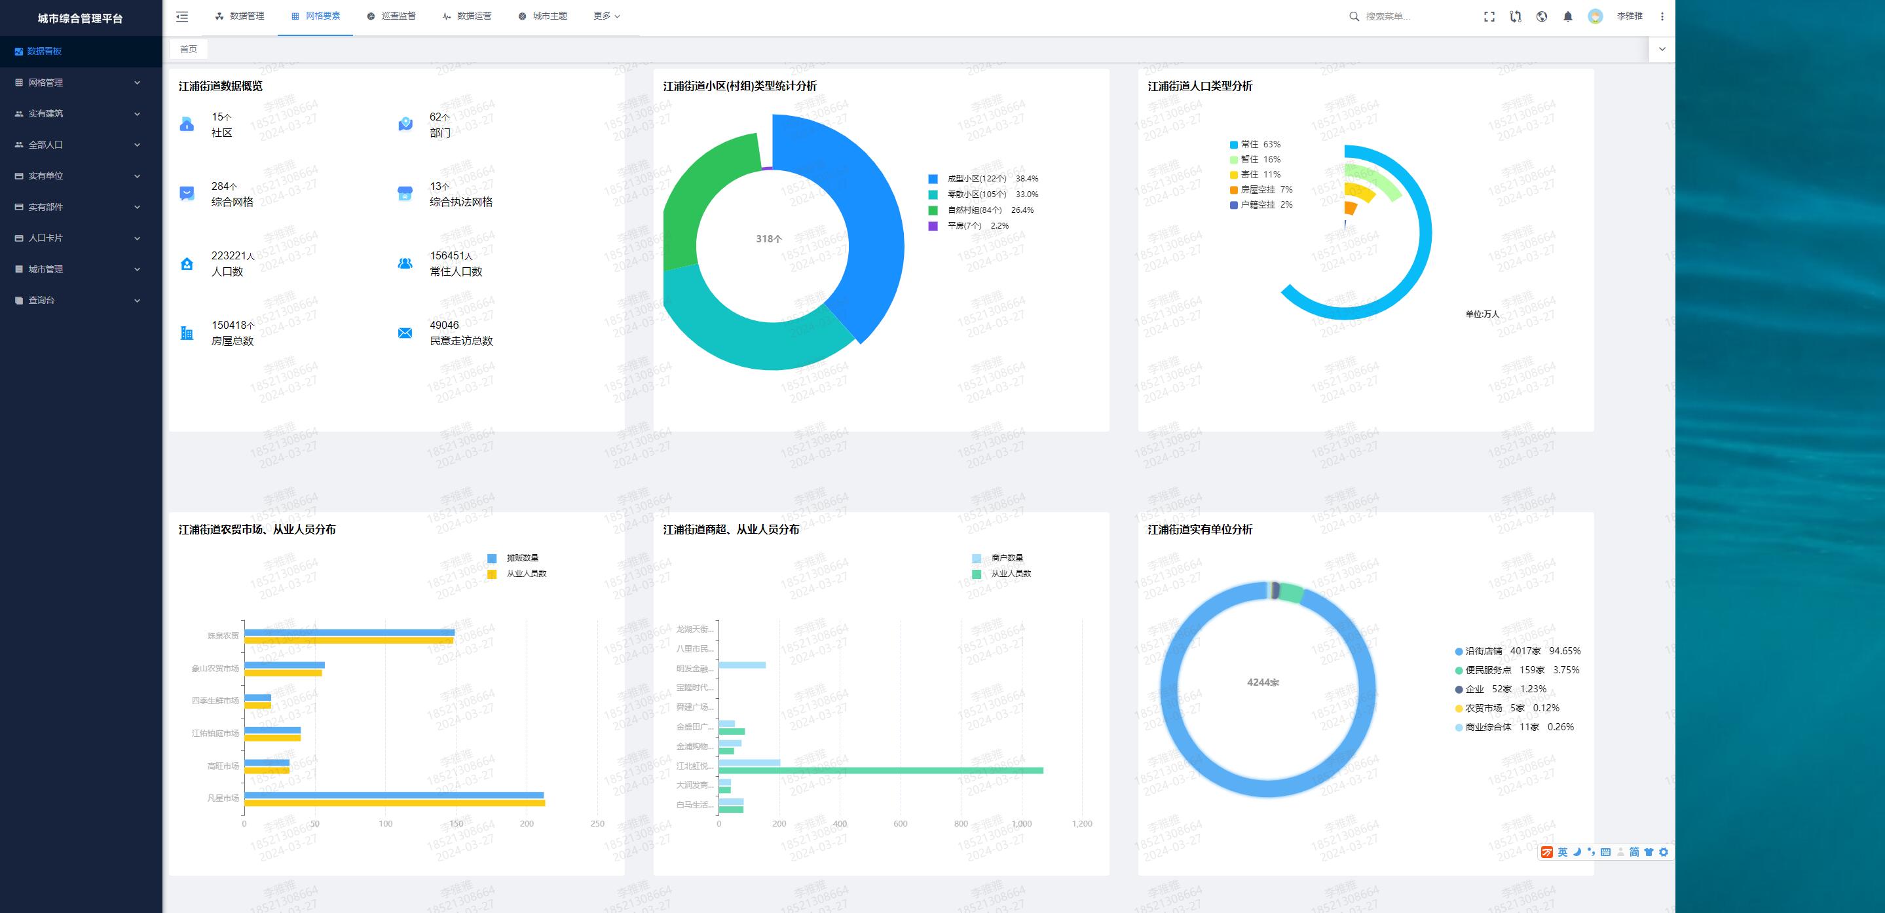Click the input method settings gear icon
Screen dimensions: 1885x913
click(1663, 852)
